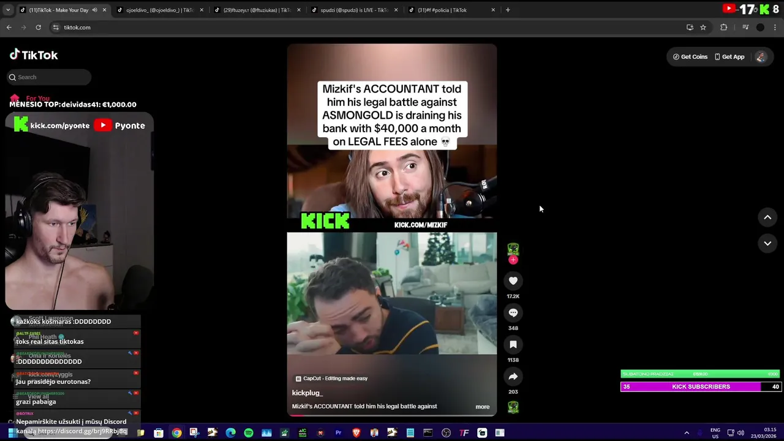Follow the creator via the red plus badge
The image size is (784, 441).
tap(513, 260)
